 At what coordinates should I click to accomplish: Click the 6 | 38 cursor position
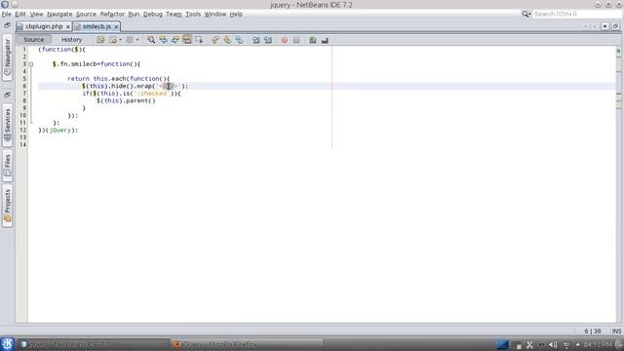(593, 331)
